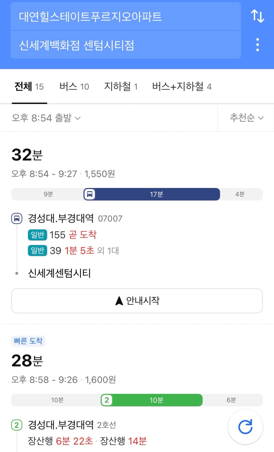
Task: Switch to the 버스 10 tab
Action: pyautogui.click(x=74, y=86)
